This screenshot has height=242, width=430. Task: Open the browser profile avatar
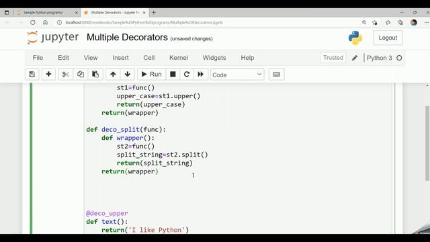(414, 22)
